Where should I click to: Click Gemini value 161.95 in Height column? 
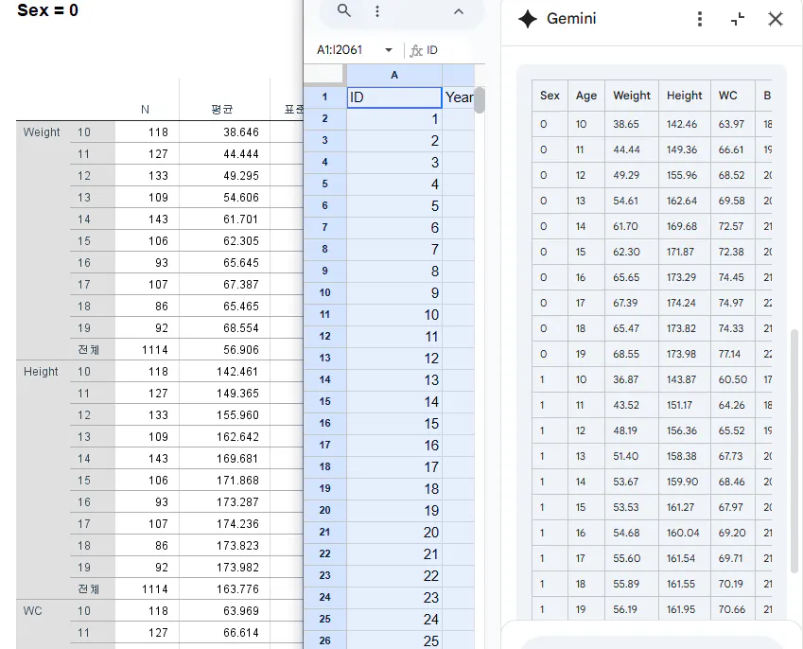[x=681, y=609]
